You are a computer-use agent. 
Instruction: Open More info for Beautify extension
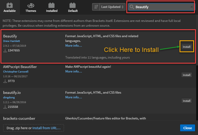click(74, 46)
